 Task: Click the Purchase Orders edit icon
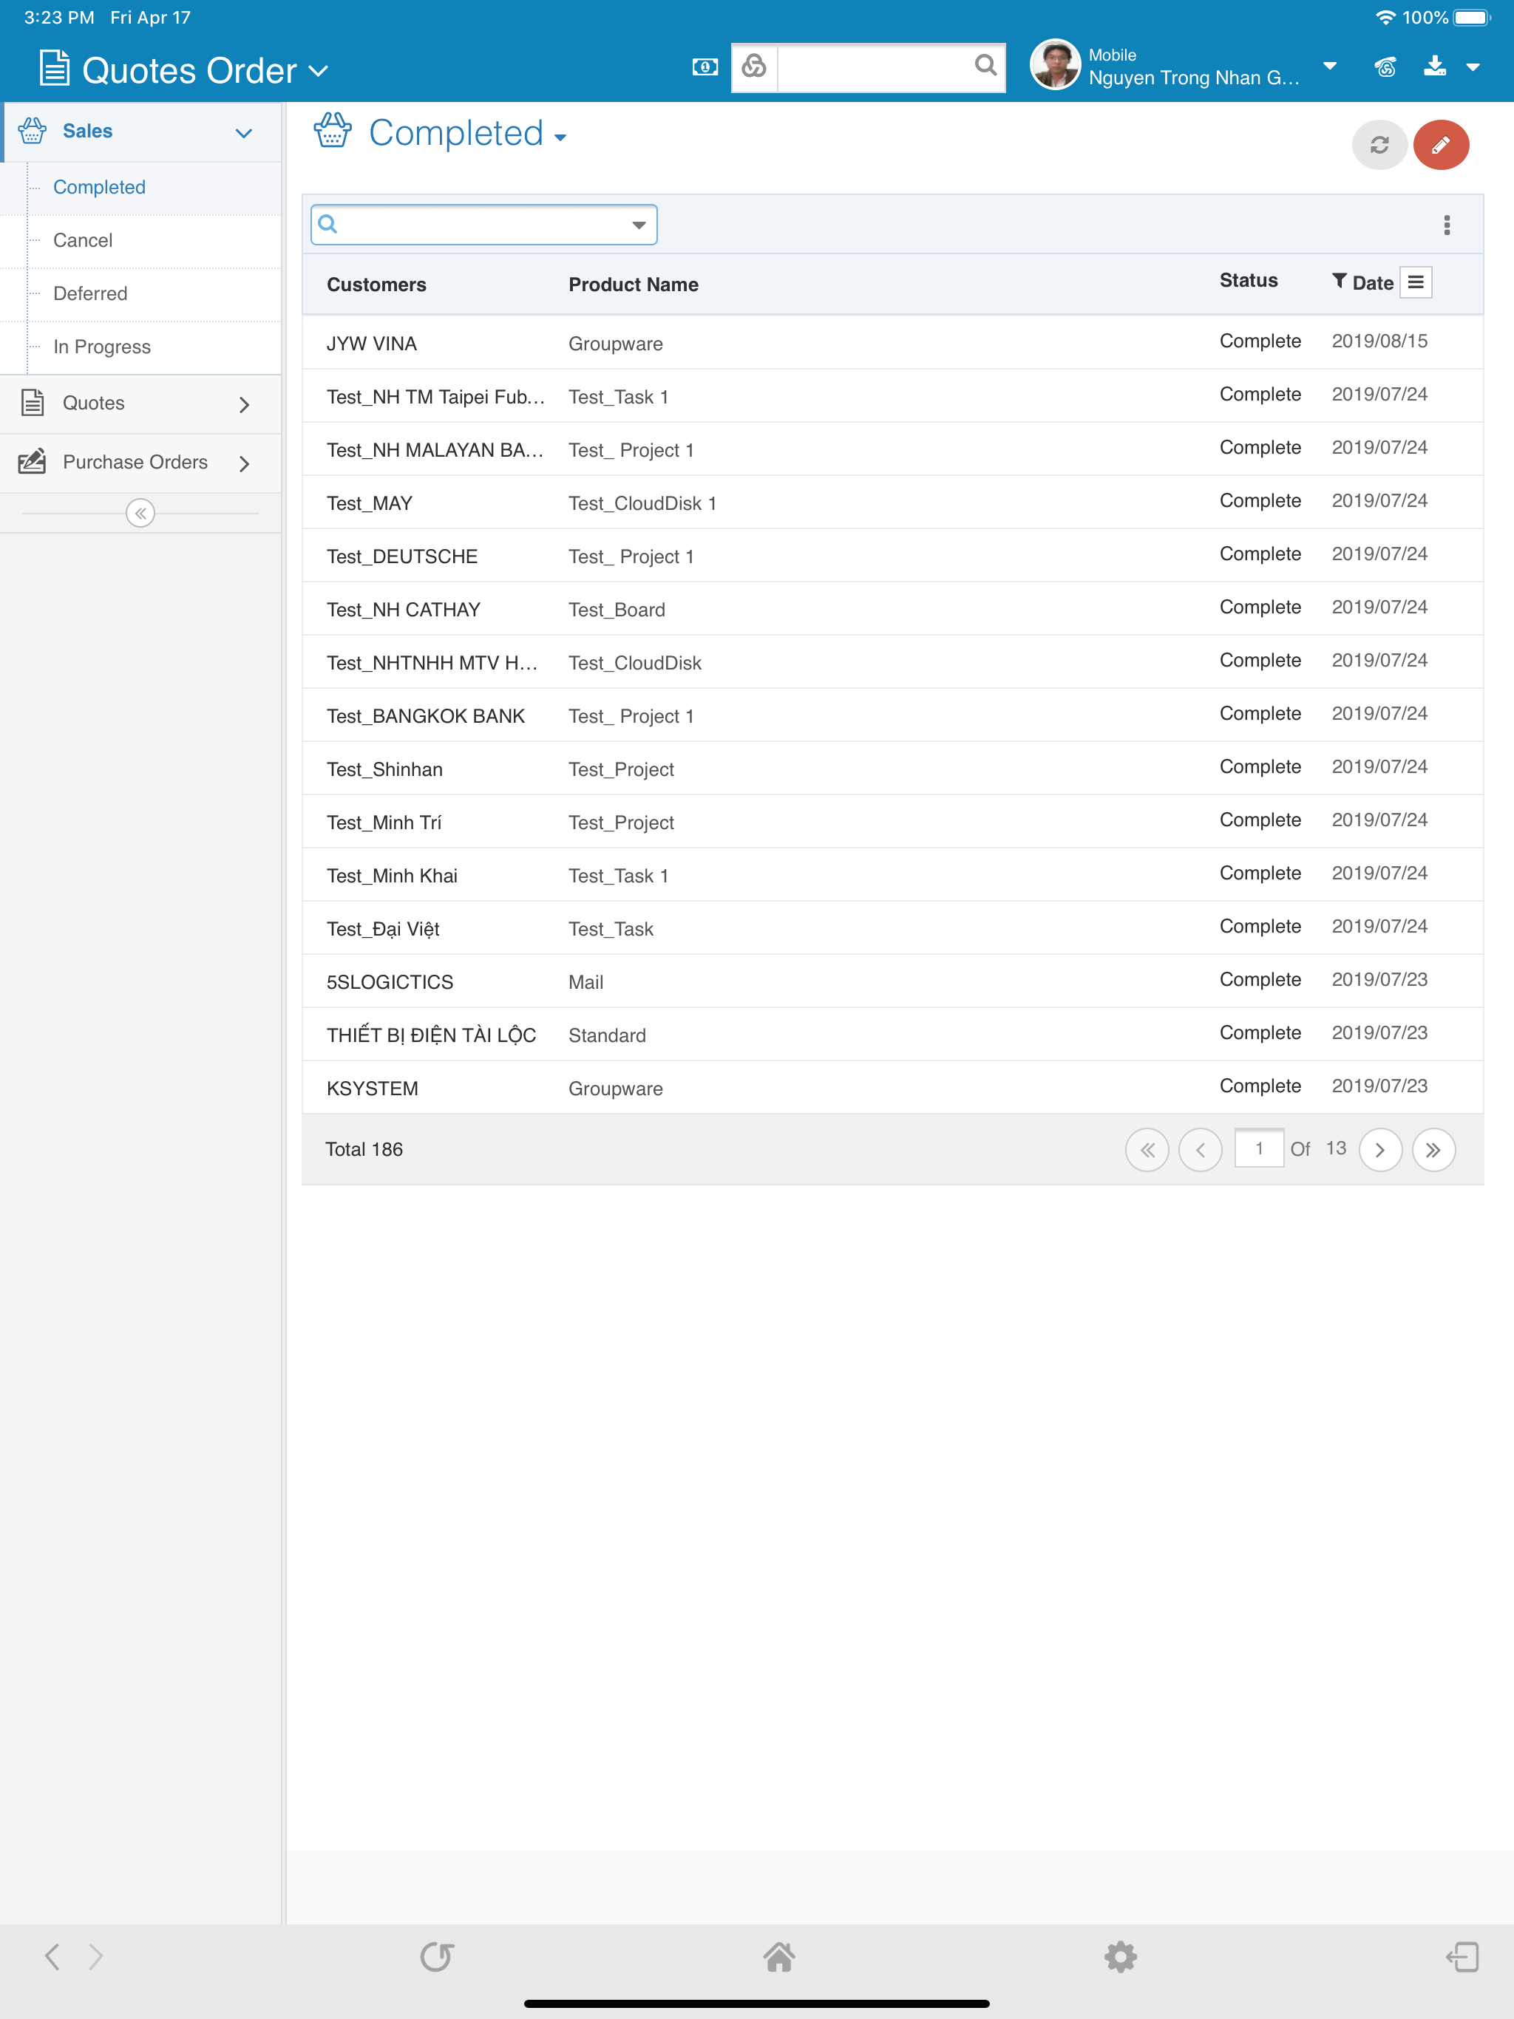pos(32,461)
